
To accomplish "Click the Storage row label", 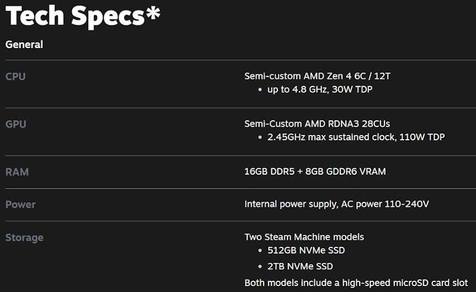I will pyautogui.click(x=24, y=238).
